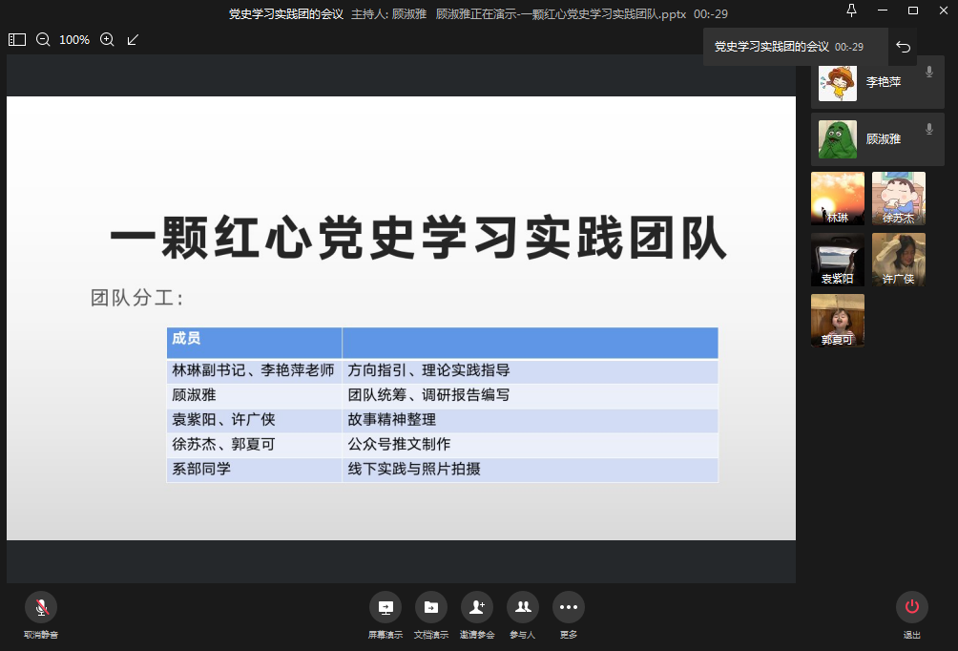958x651 pixels.
Task: Toggle the slide thumbnail sidebar panel
Action: 17,39
